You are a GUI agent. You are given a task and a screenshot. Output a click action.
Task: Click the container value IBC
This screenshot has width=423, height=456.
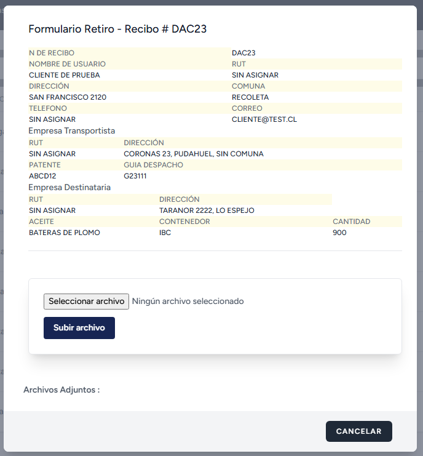[165, 233]
